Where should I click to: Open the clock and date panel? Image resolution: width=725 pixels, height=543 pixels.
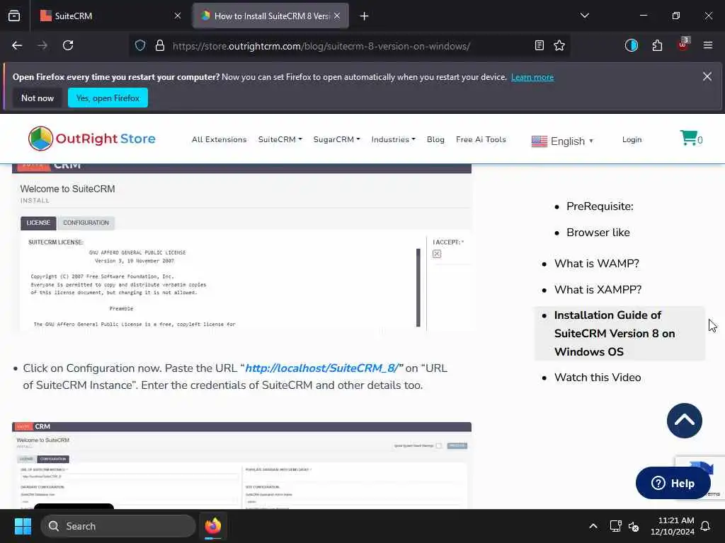coord(673,526)
